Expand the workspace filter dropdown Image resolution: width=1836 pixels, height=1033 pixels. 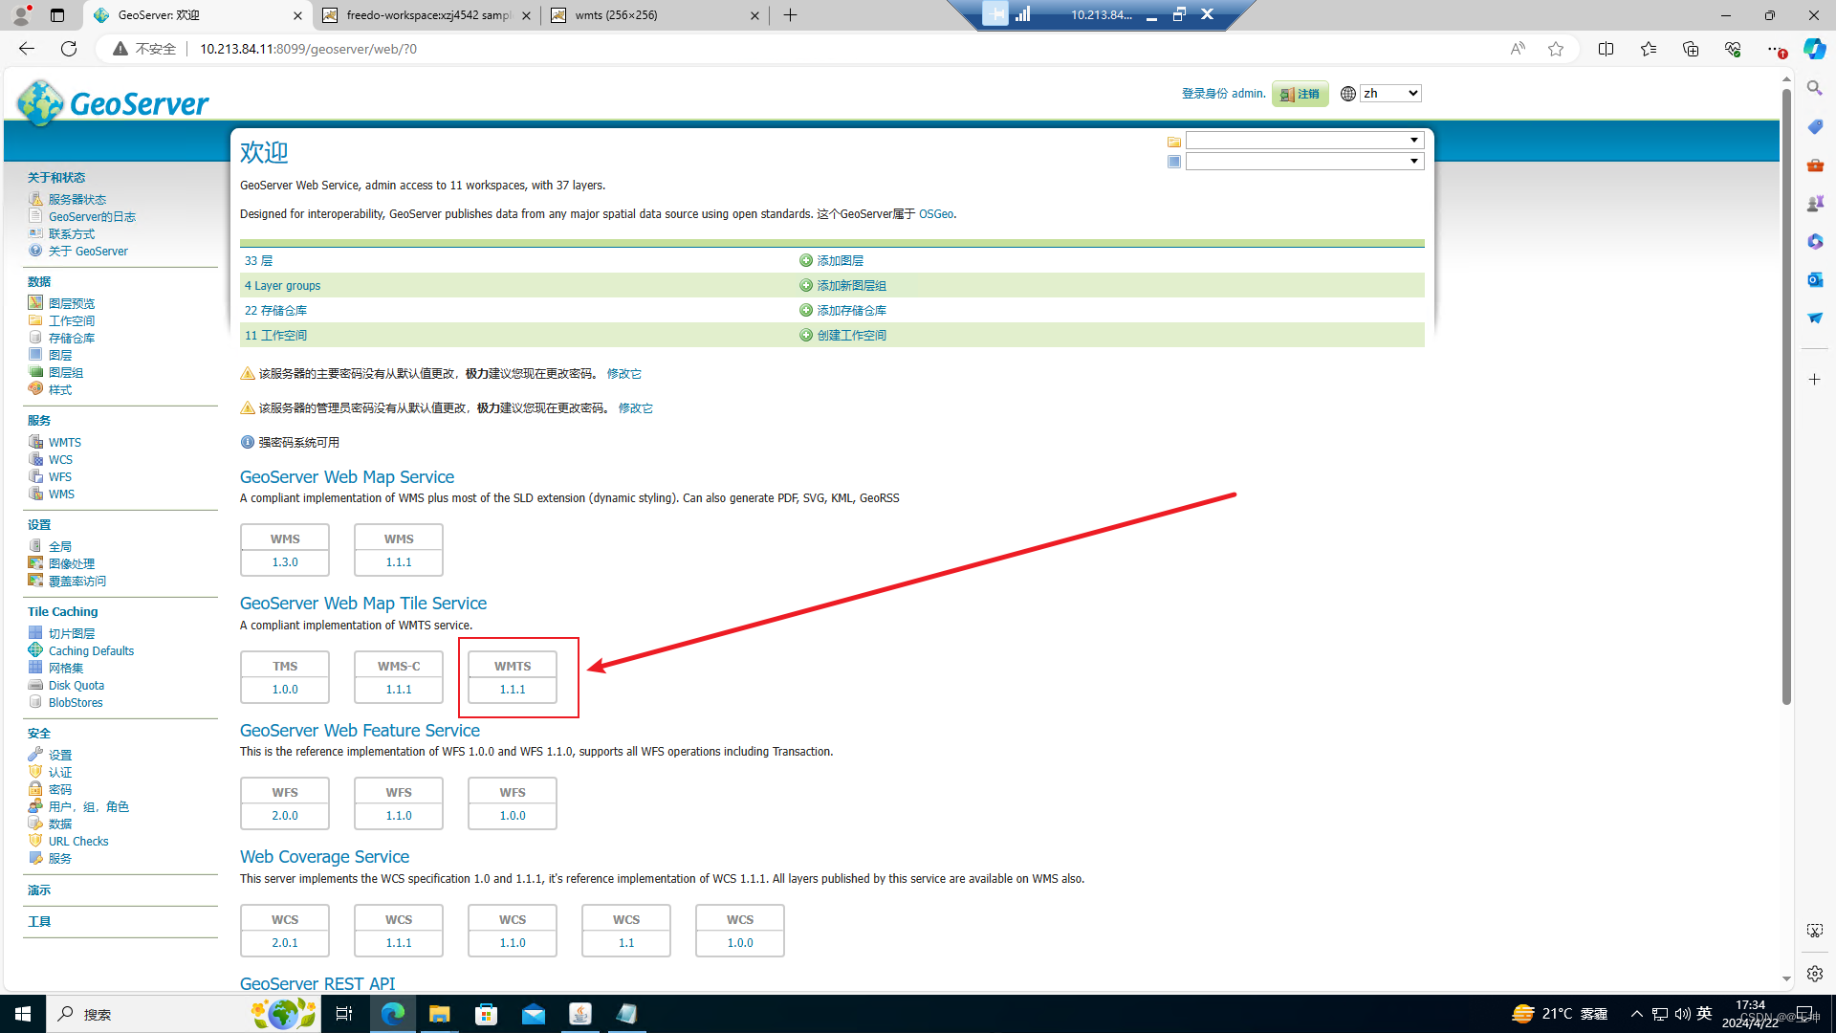(x=1304, y=141)
